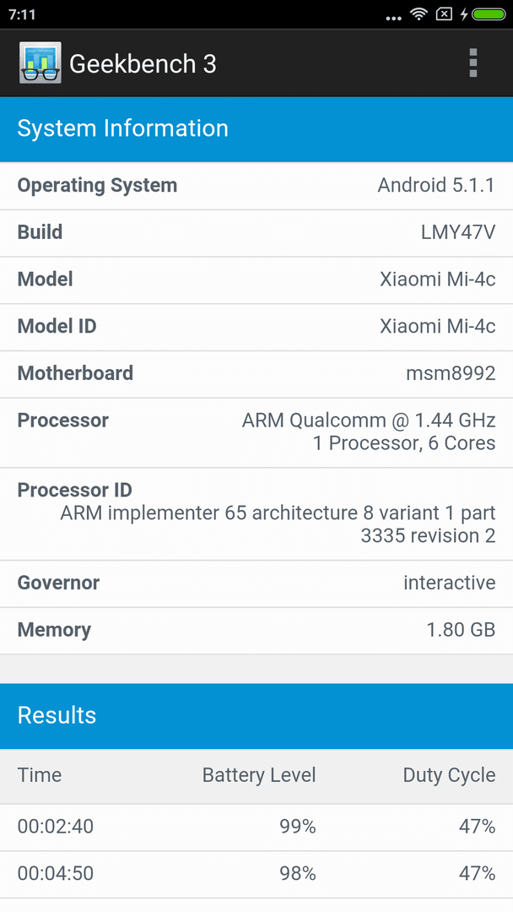Tap the Duty Cycle column header
513x912 pixels.
[449, 776]
